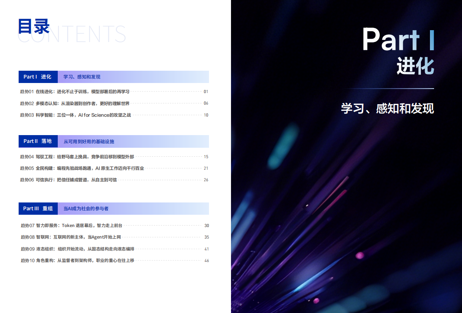Click page number 01
The height and width of the screenshot is (313, 462).
[206, 92]
